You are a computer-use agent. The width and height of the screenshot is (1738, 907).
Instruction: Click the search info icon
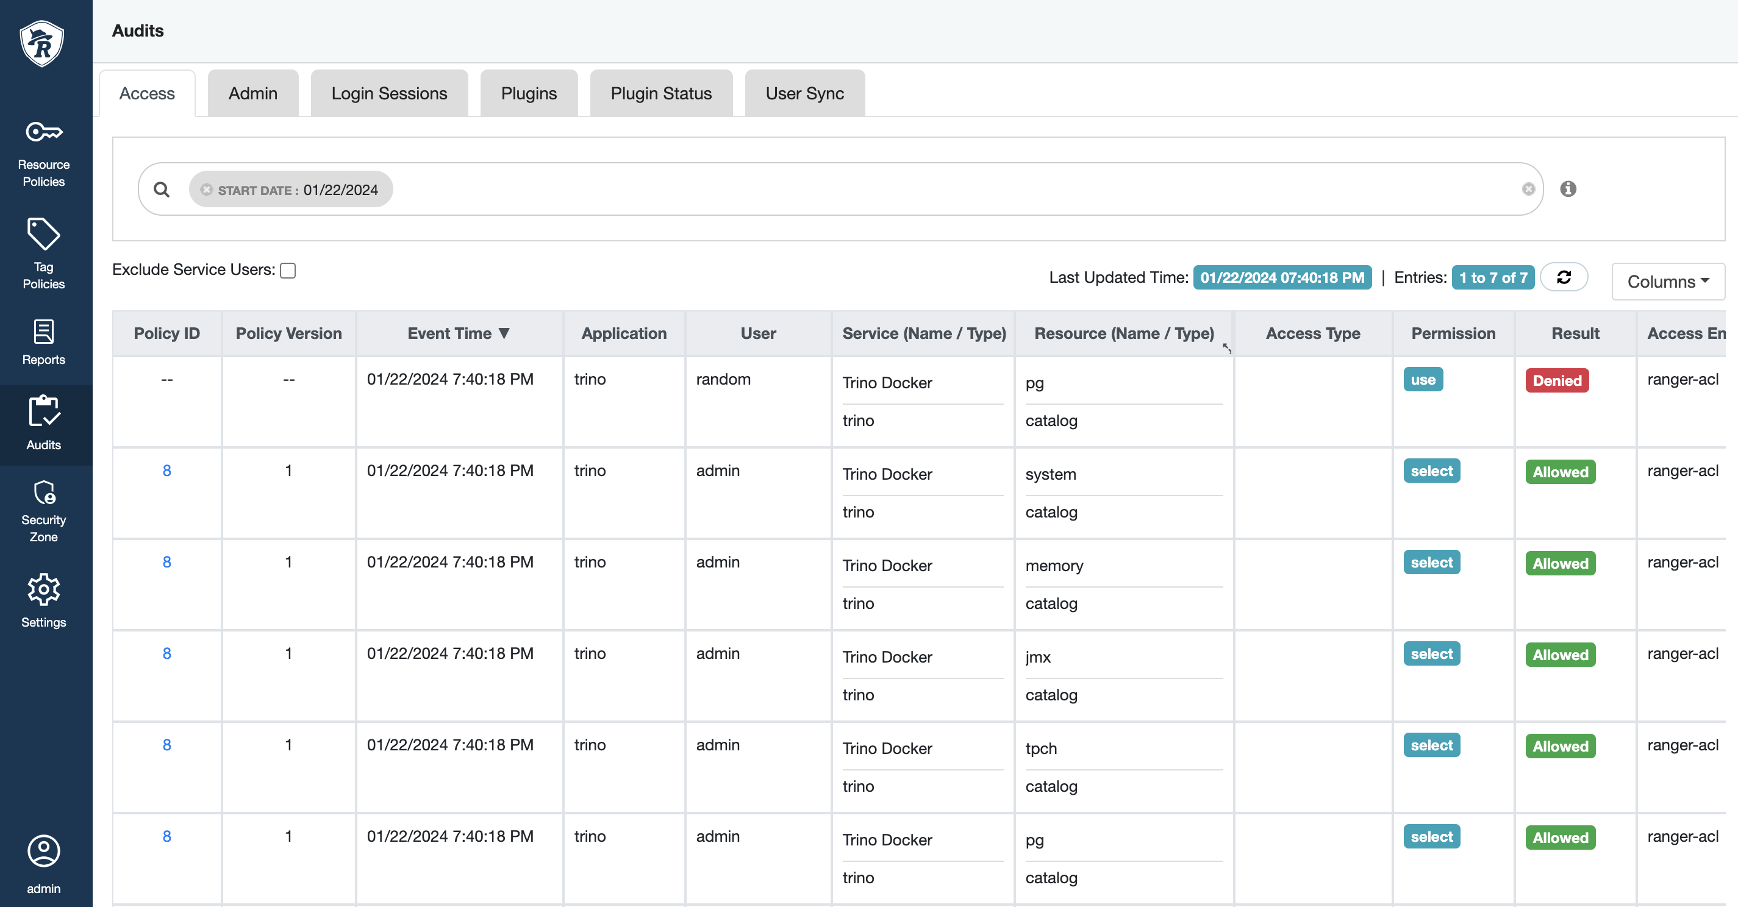1567,189
